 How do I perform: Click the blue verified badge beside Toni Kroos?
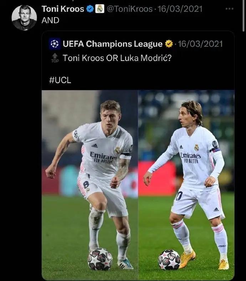(x=90, y=9)
